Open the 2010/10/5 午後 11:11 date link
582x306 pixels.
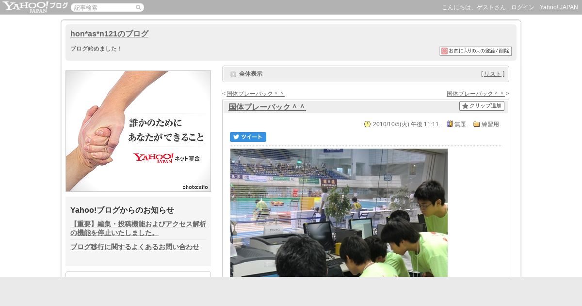pos(406,124)
